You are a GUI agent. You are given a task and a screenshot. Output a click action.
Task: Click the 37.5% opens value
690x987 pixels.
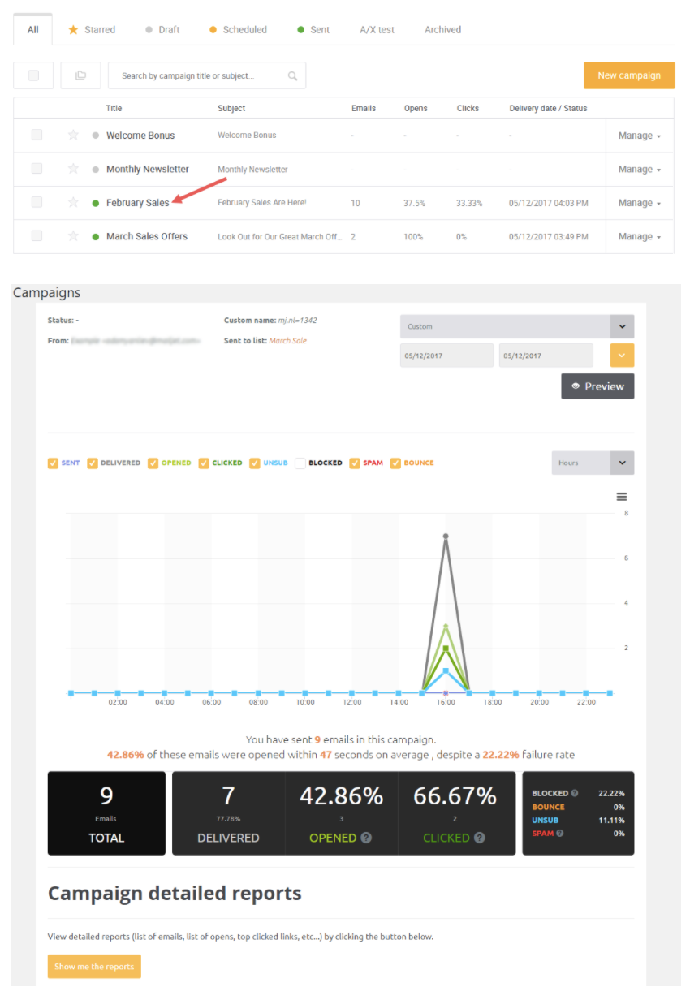[x=414, y=203]
